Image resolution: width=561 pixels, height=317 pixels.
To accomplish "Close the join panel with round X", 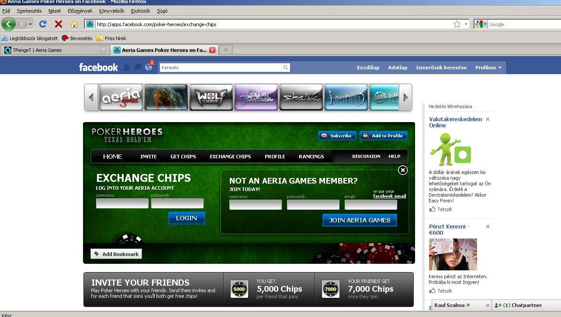I will pos(403,170).
